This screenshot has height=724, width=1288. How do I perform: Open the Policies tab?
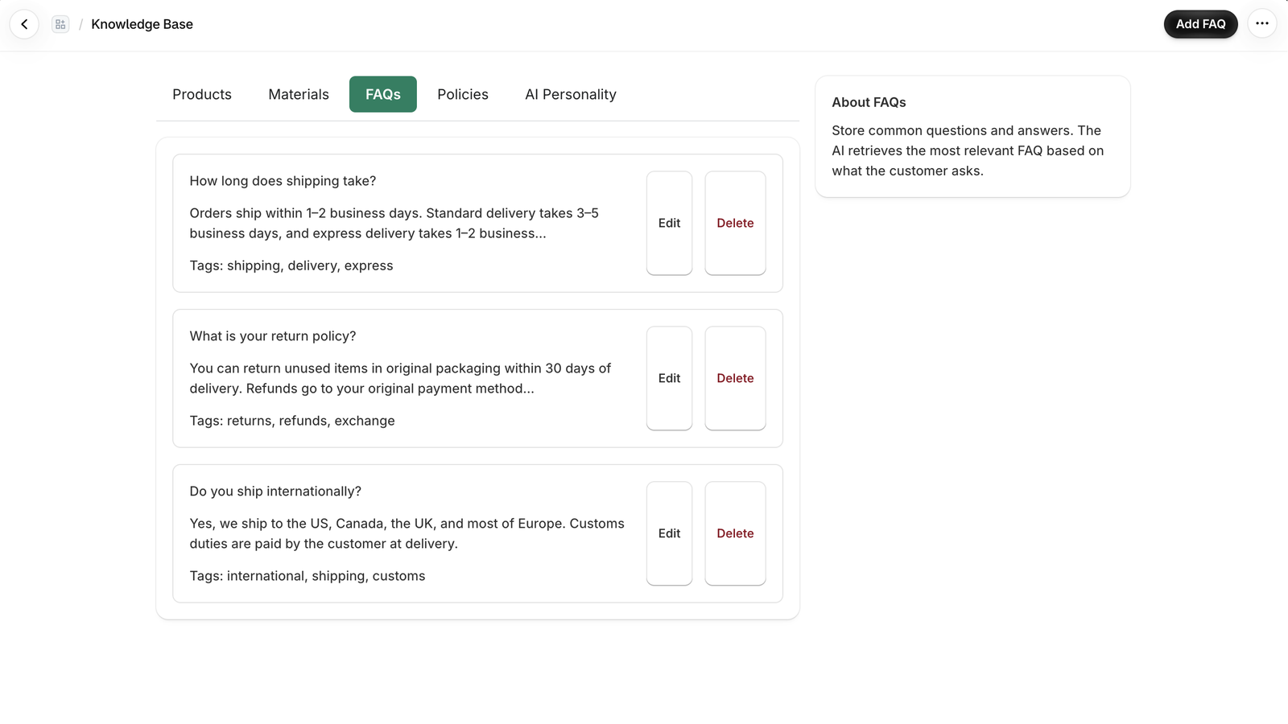pyautogui.click(x=463, y=94)
